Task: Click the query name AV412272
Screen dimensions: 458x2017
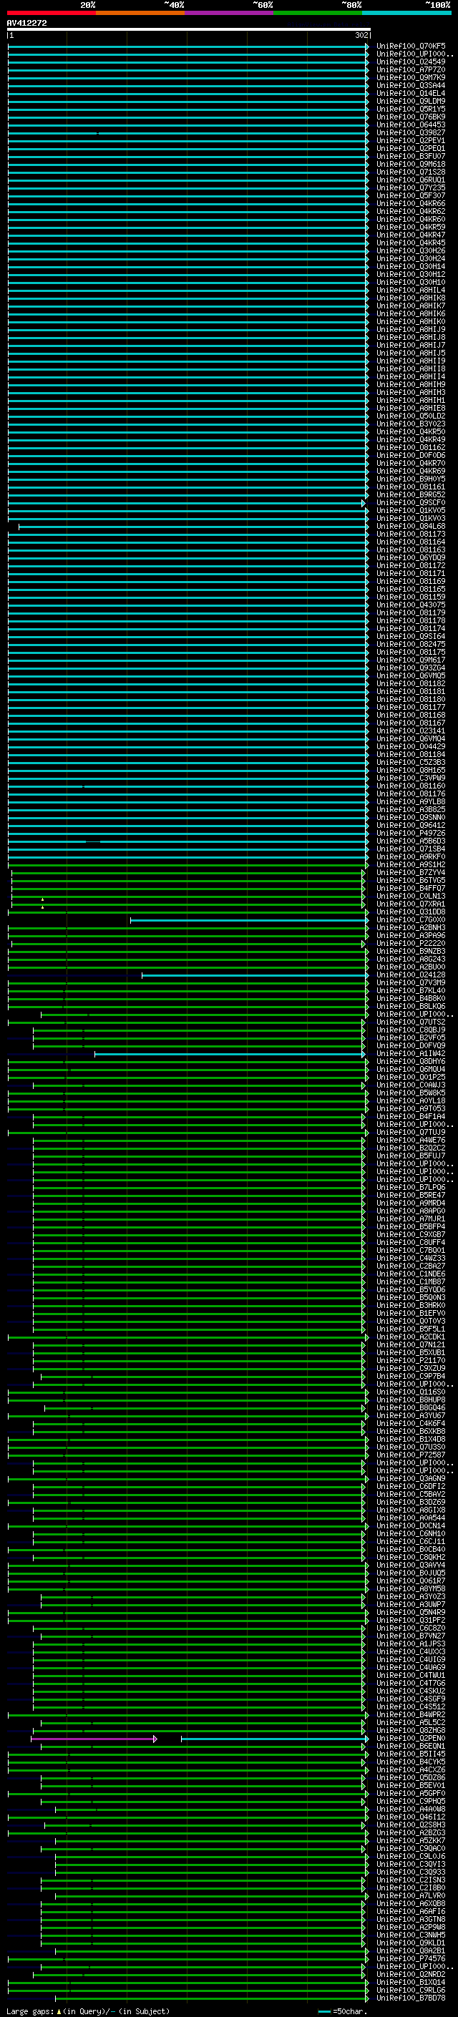Action: 26,23
